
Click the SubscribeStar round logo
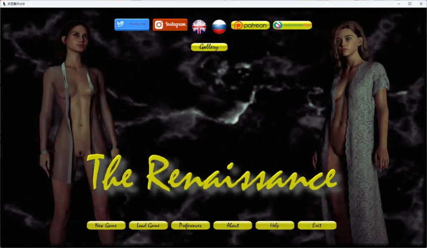277,25
